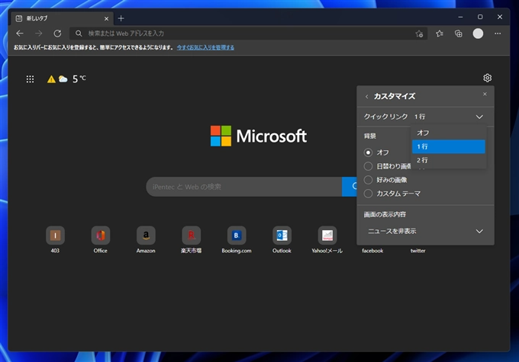Open the browser settings and more menu
Screen dimensions: 519x362
tap(498, 34)
